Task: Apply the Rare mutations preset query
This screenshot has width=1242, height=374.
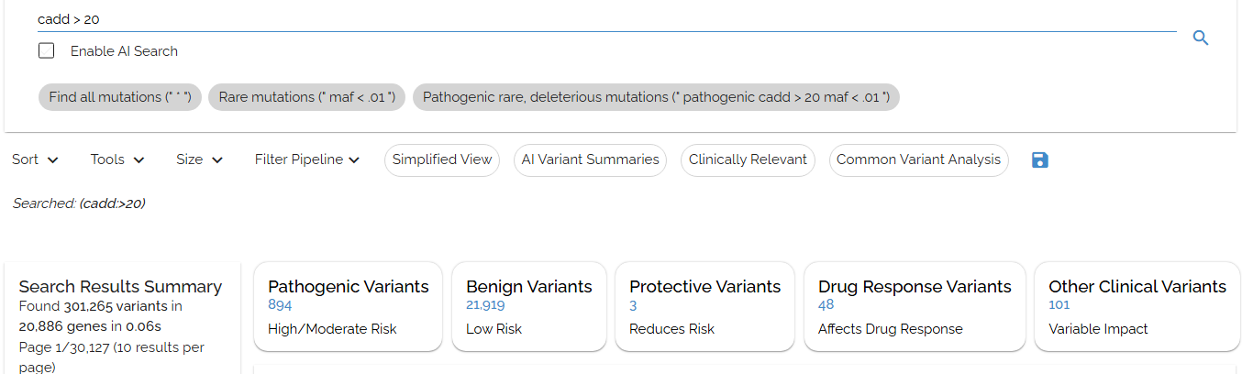Action: (x=306, y=97)
